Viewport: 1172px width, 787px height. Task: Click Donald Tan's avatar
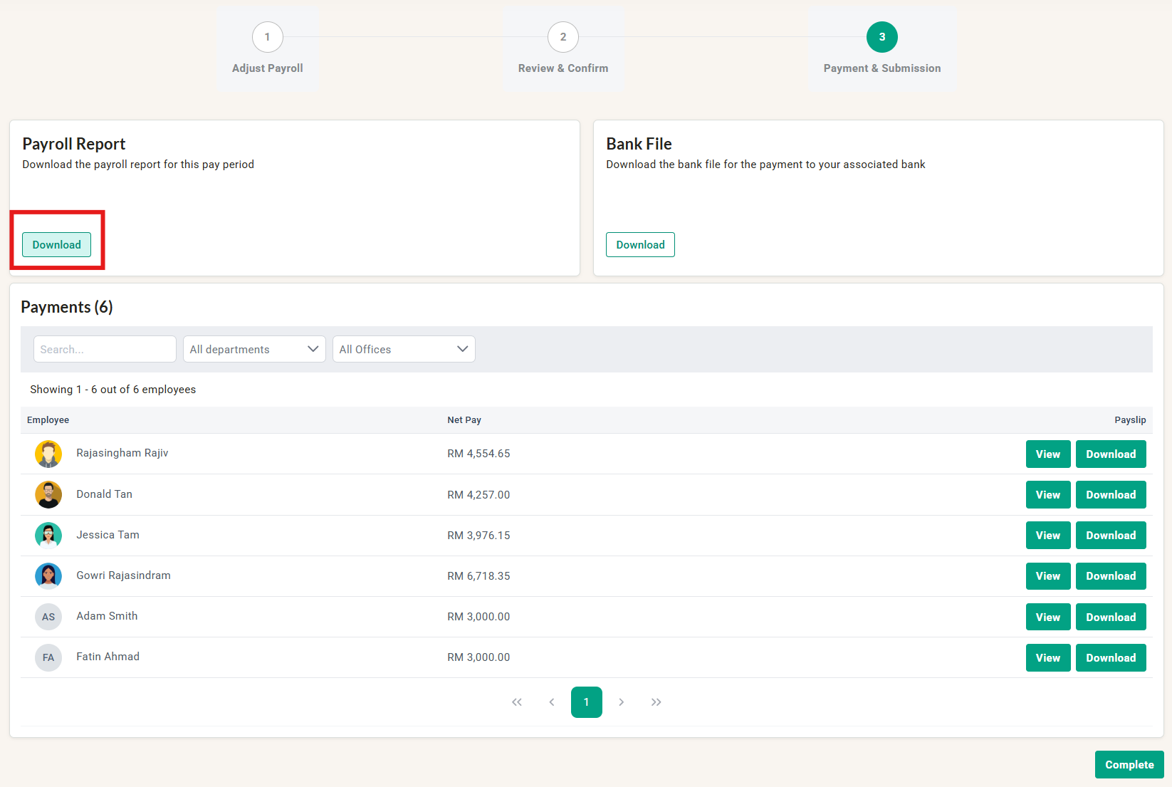point(48,494)
